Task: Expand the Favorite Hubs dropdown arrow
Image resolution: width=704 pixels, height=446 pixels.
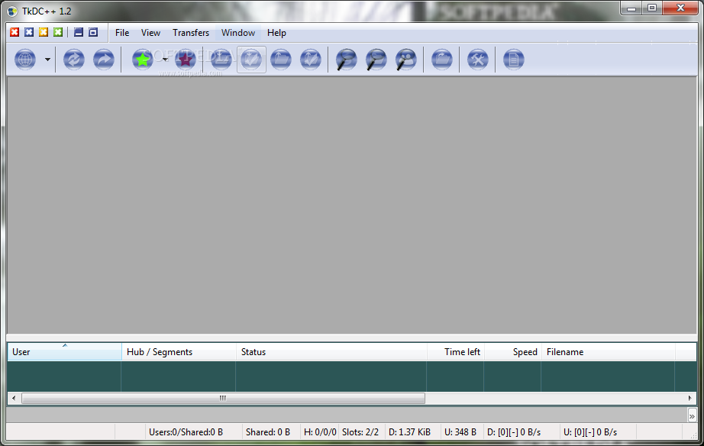Action: click(165, 60)
